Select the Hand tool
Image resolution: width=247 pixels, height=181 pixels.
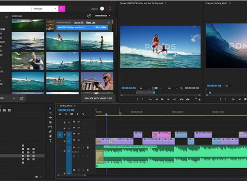click(x=50, y=136)
